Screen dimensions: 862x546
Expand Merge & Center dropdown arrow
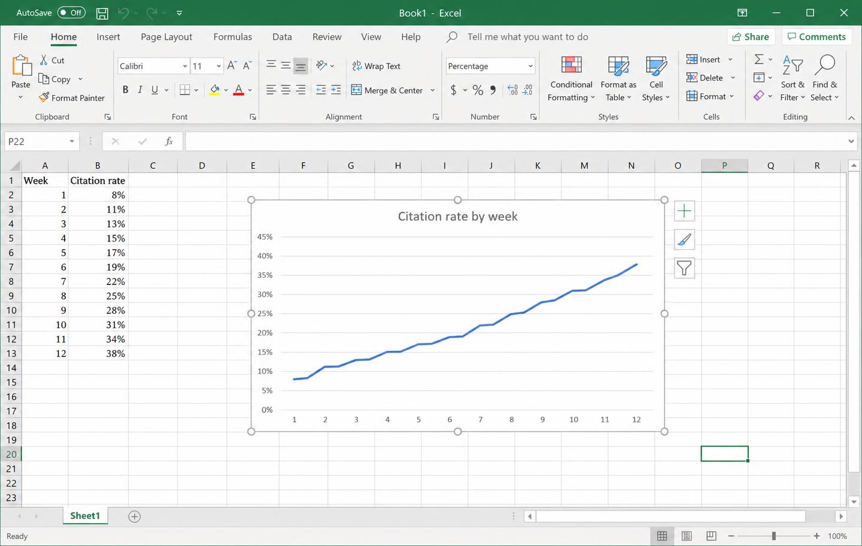click(x=433, y=90)
